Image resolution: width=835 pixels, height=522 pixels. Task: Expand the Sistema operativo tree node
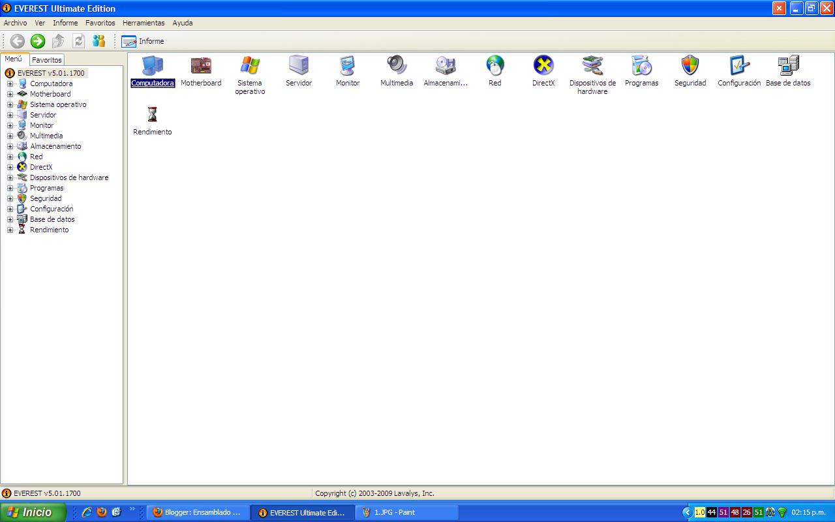pyautogui.click(x=10, y=104)
